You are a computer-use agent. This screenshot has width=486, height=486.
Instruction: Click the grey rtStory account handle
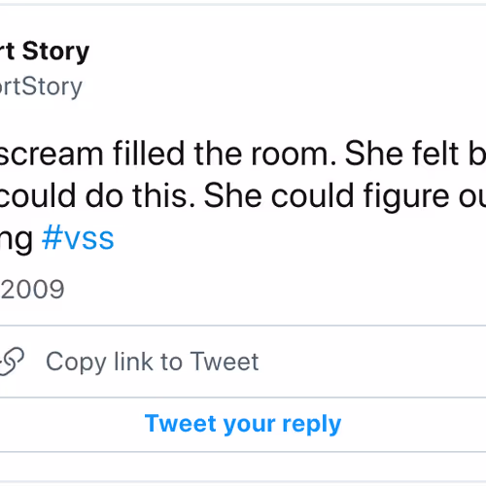[x=41, y=87]
